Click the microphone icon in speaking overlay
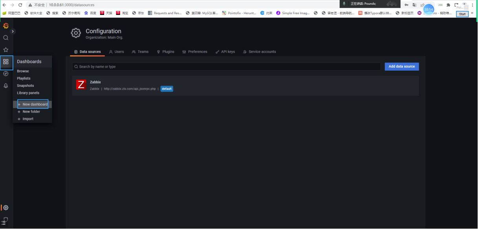 tap(344, 4)
